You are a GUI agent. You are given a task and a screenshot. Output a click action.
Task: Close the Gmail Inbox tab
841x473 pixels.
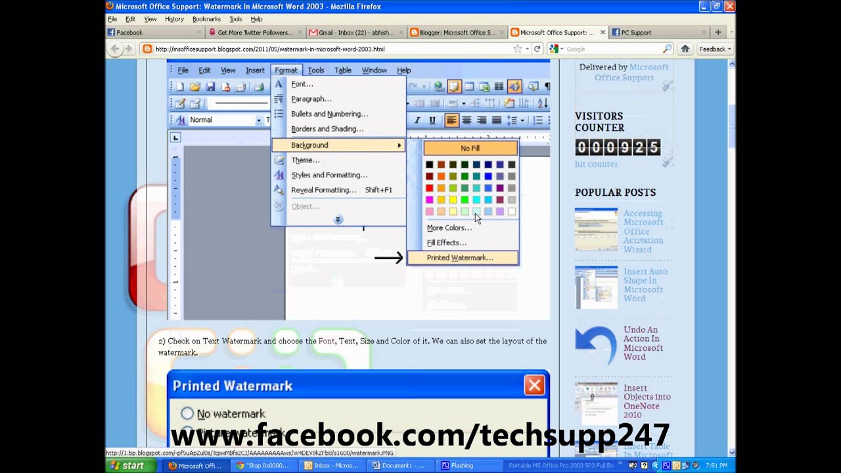(x=402, y=32)
